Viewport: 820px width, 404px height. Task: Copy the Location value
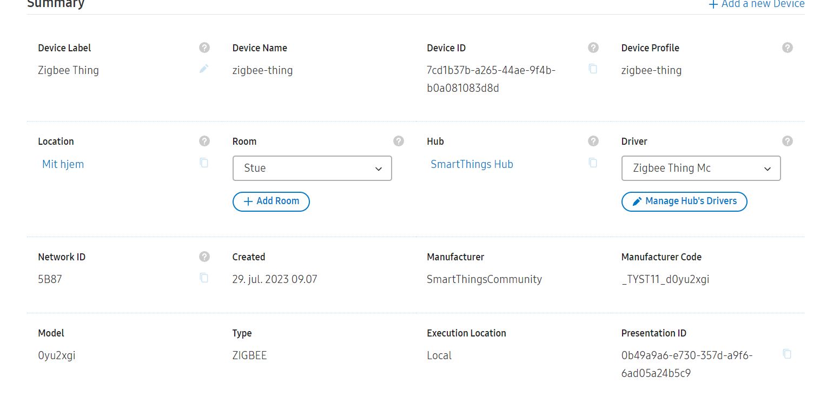coord(204,163)
